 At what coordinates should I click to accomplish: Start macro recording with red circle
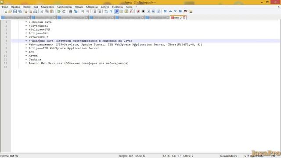pos(138,11)
